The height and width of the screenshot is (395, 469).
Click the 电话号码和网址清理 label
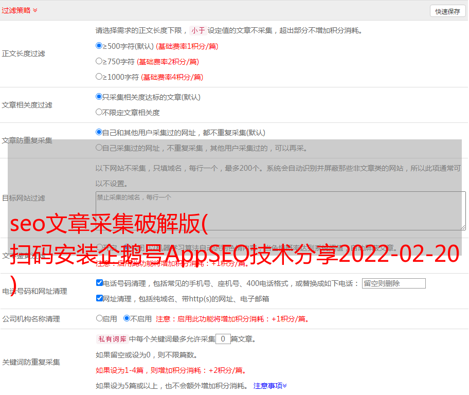34,291
